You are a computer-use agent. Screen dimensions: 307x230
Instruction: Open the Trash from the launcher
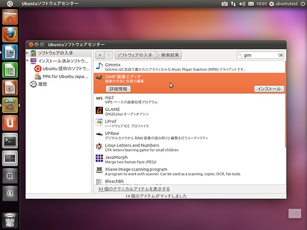tap(10, 220)
